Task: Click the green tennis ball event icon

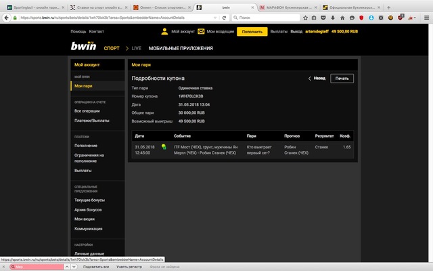Action: click(164, 147)
